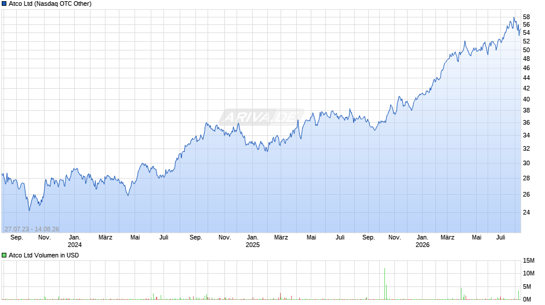The width and height of the screenshot is (545, 305).
Task: Click the volume axis label 15M
Action: (528, 261)
